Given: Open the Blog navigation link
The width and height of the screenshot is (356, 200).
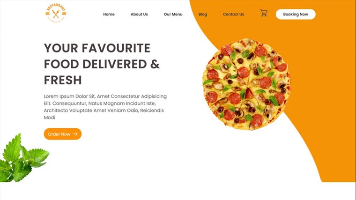Looking at the screenshot, I should click(x=202, y=15).
